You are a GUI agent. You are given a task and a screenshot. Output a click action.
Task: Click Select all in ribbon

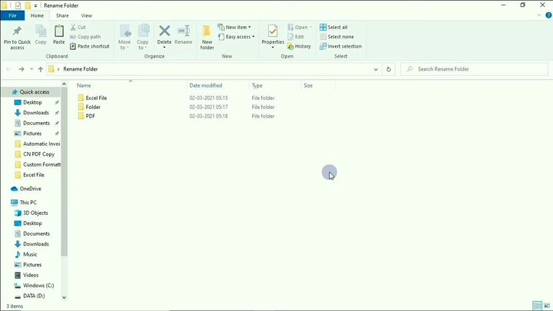[334, 27]
